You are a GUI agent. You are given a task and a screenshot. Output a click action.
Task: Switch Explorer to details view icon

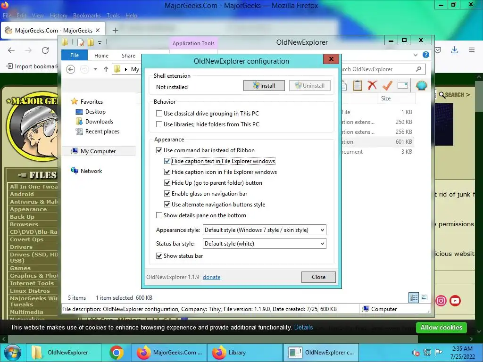pos(414,298)
